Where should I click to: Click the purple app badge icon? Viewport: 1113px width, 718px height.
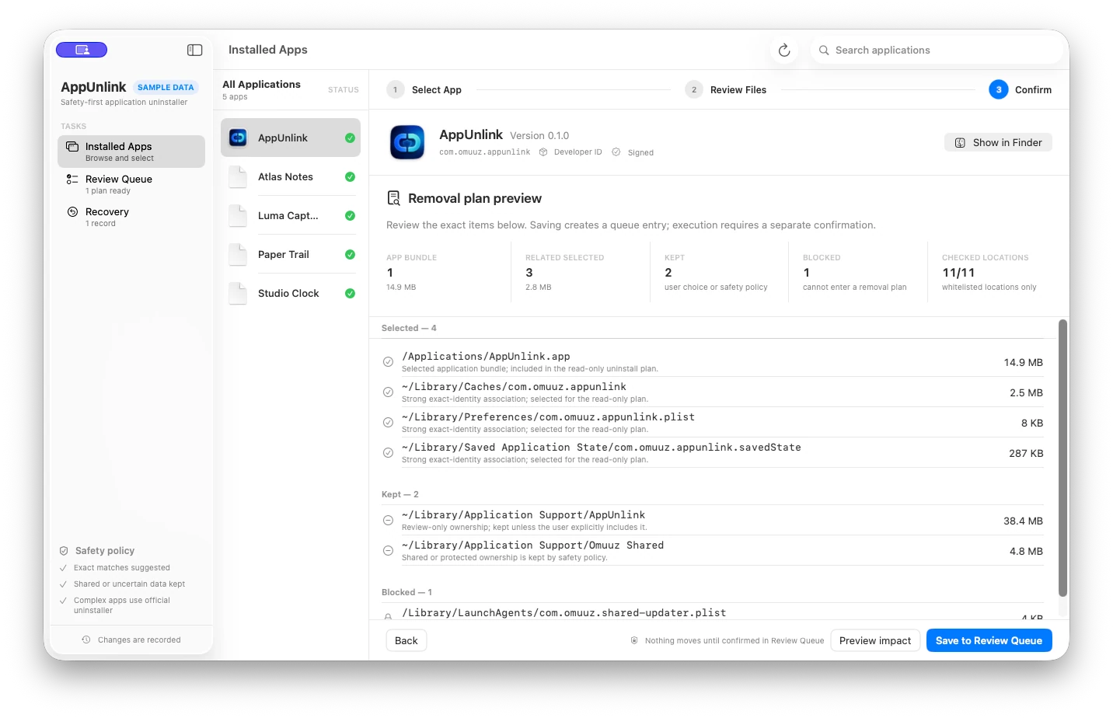[82, 50]
